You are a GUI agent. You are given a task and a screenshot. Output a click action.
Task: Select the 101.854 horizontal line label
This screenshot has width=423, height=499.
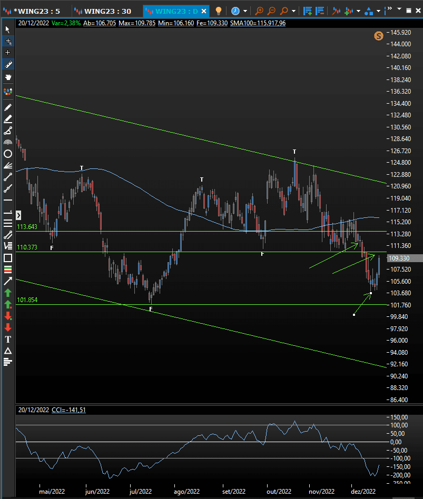[27, 300]
